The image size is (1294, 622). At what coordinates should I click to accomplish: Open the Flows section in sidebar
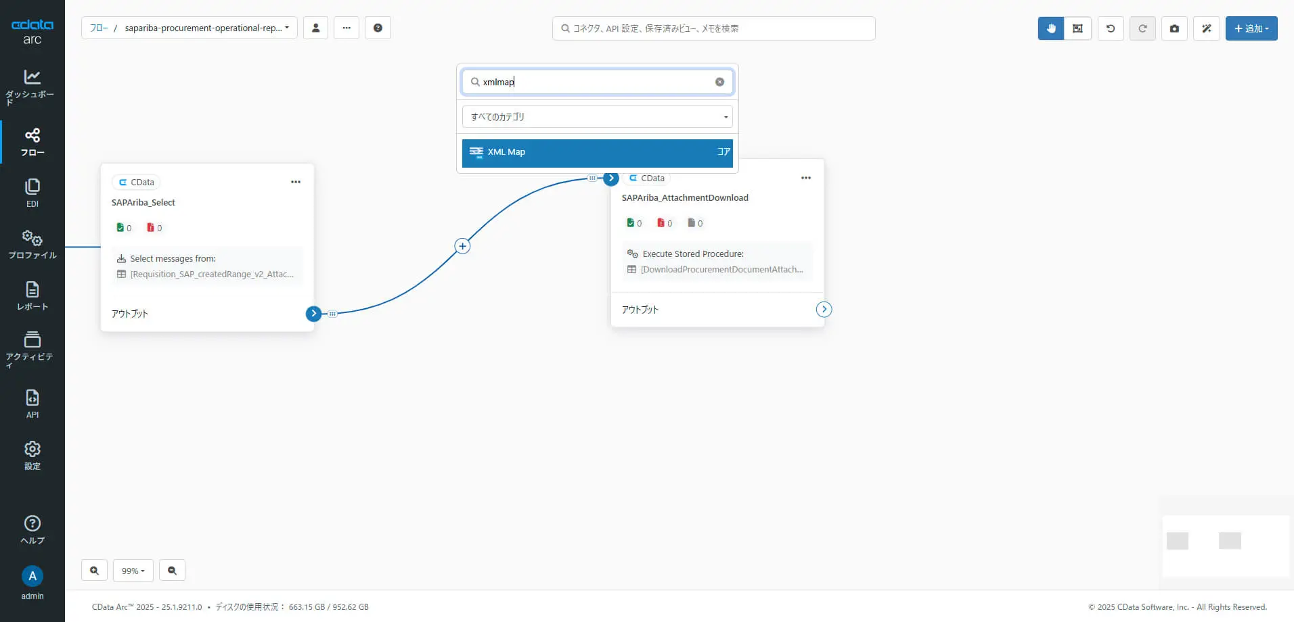tap(32, 142)
